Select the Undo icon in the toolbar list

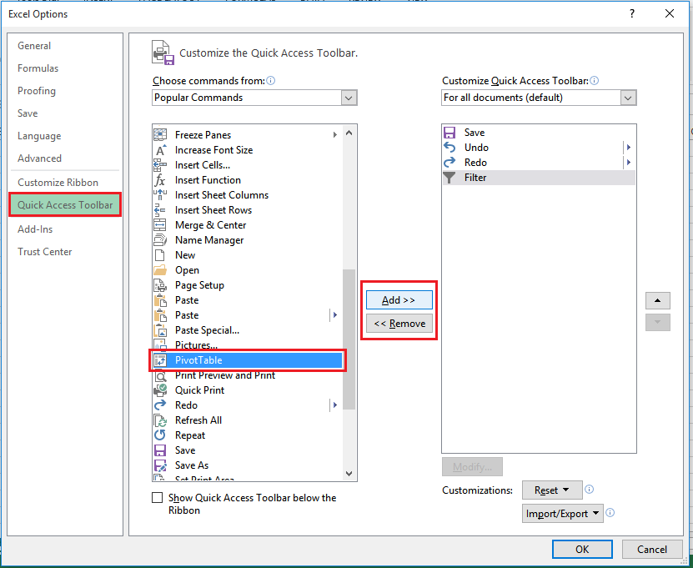[449, 147]
